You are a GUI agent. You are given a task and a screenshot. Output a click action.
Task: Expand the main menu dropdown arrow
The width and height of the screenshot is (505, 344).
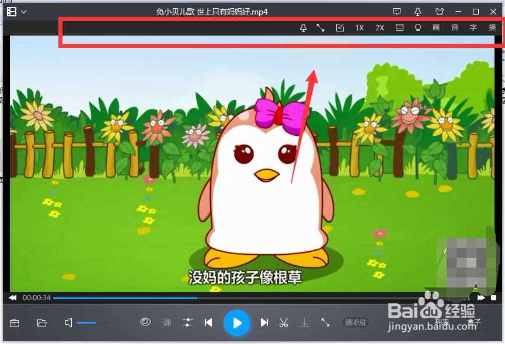point(24,12)
